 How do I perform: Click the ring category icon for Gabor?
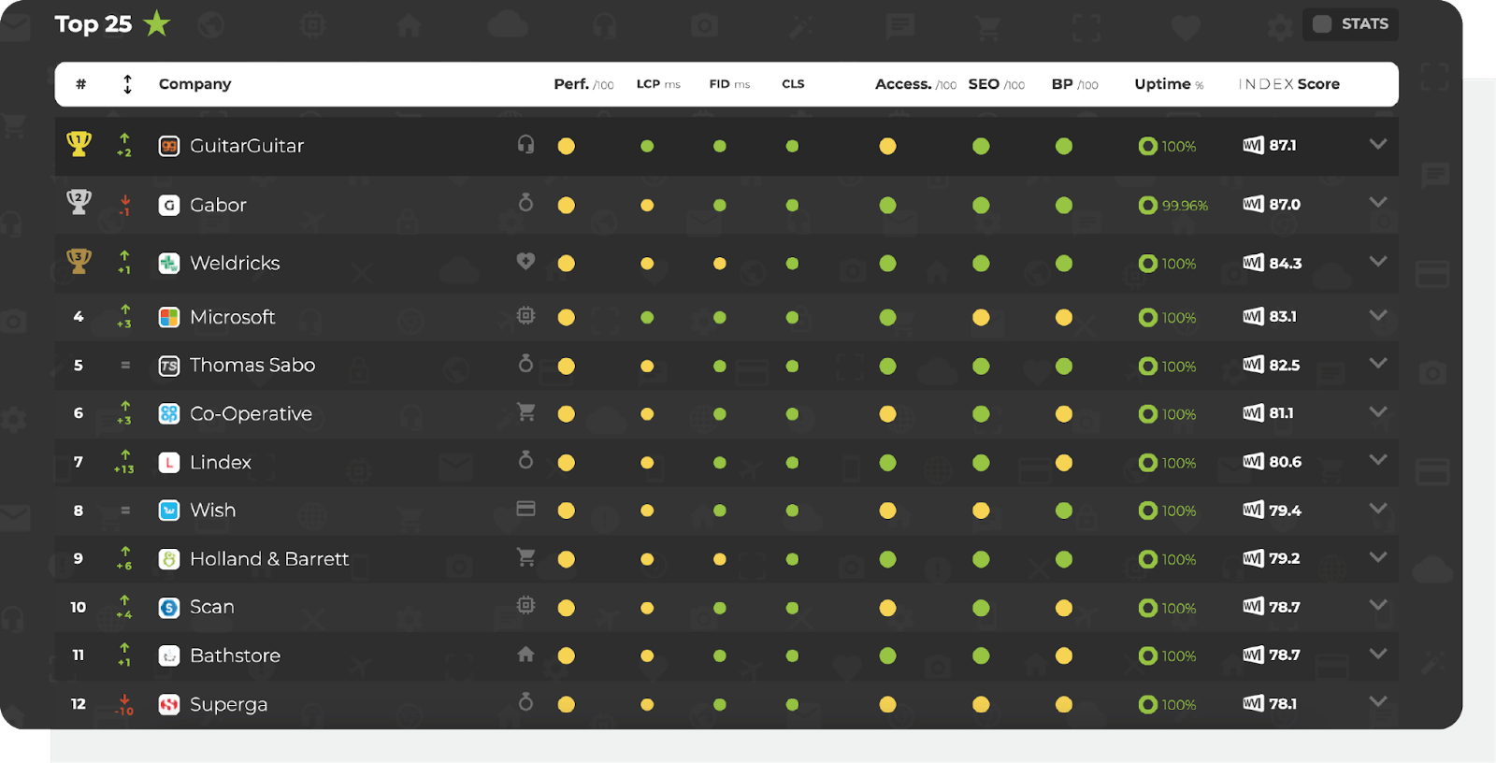[x=526, y=202]
